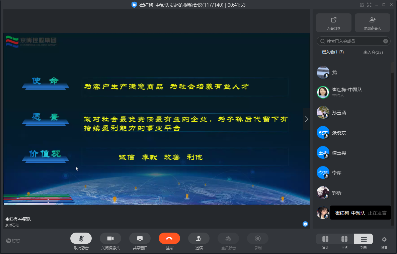Clear the member search box
The width and height of the screenshot is (397, 254).
[x=386, y=41]
